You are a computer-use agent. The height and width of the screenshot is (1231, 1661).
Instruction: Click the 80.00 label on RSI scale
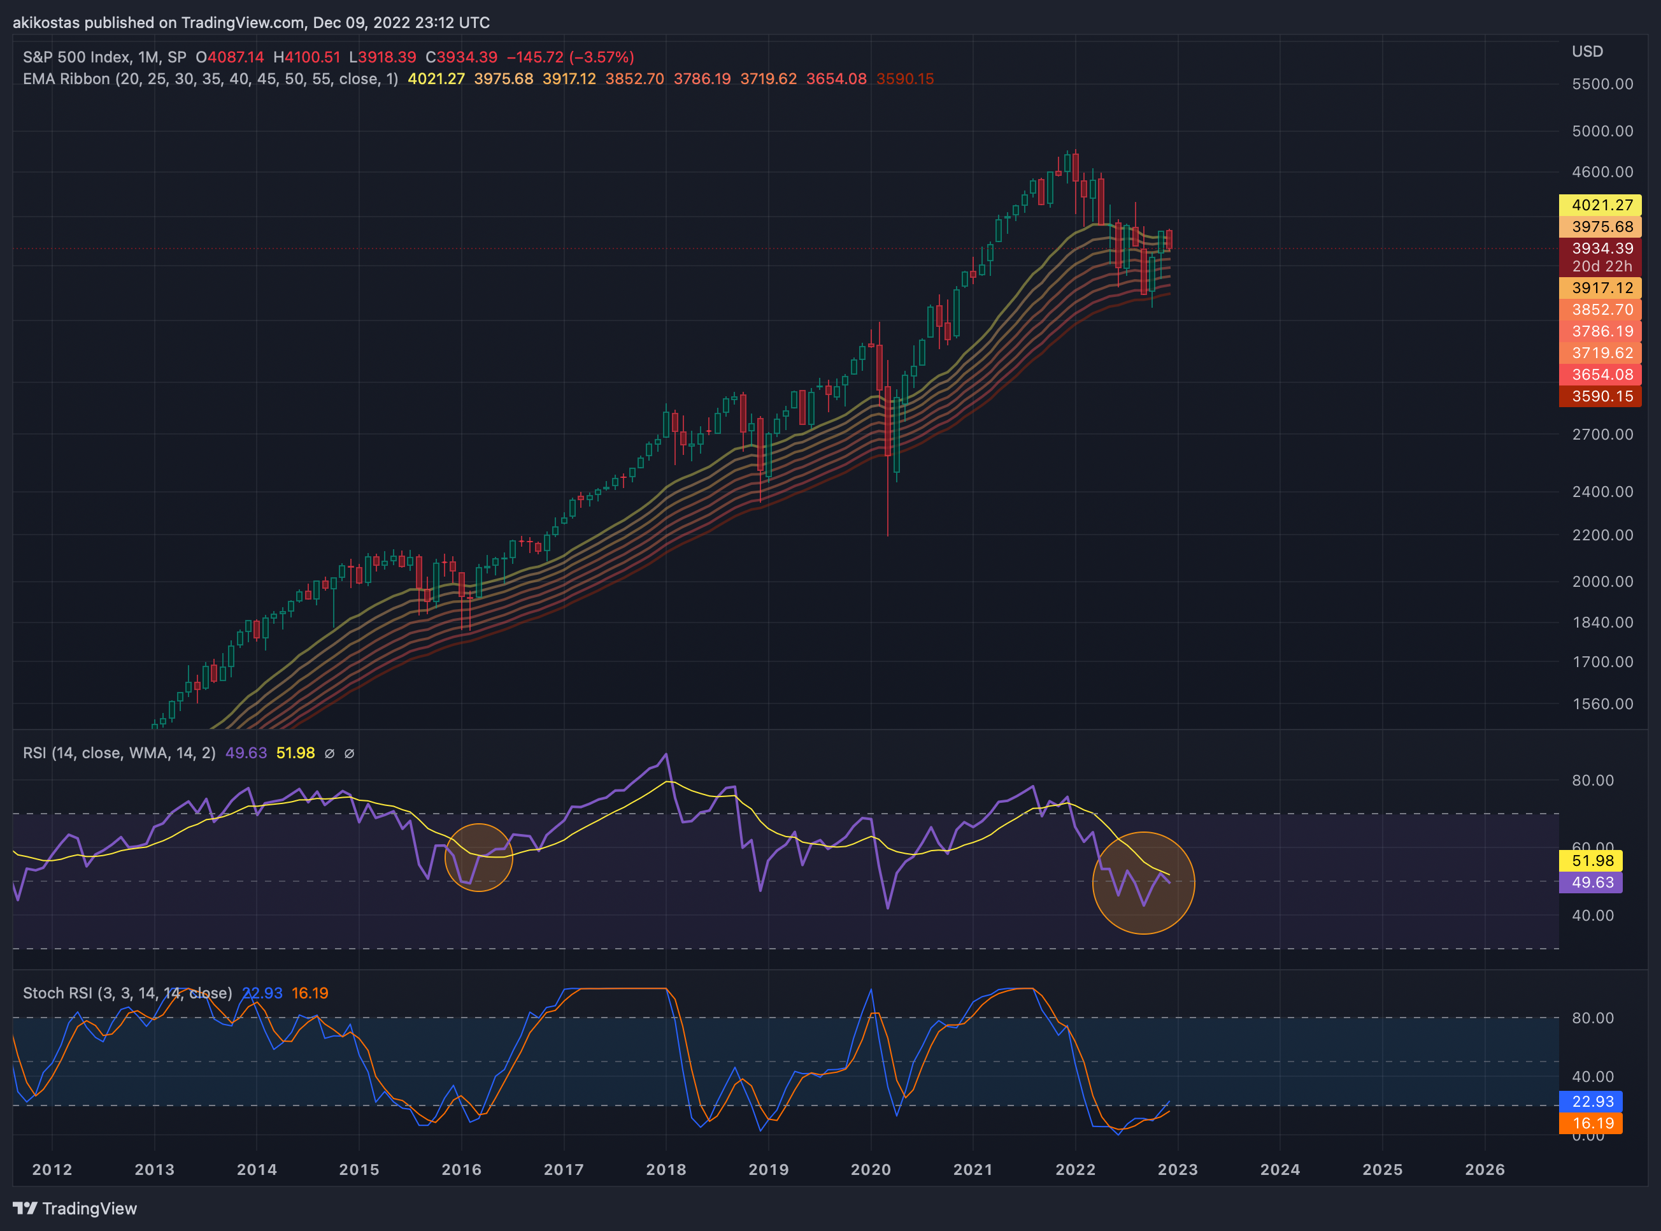(1592, 780)
